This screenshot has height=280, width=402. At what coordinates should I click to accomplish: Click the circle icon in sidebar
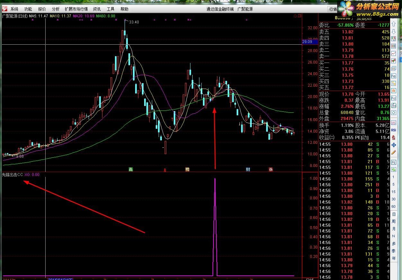(x=394, y=112)
